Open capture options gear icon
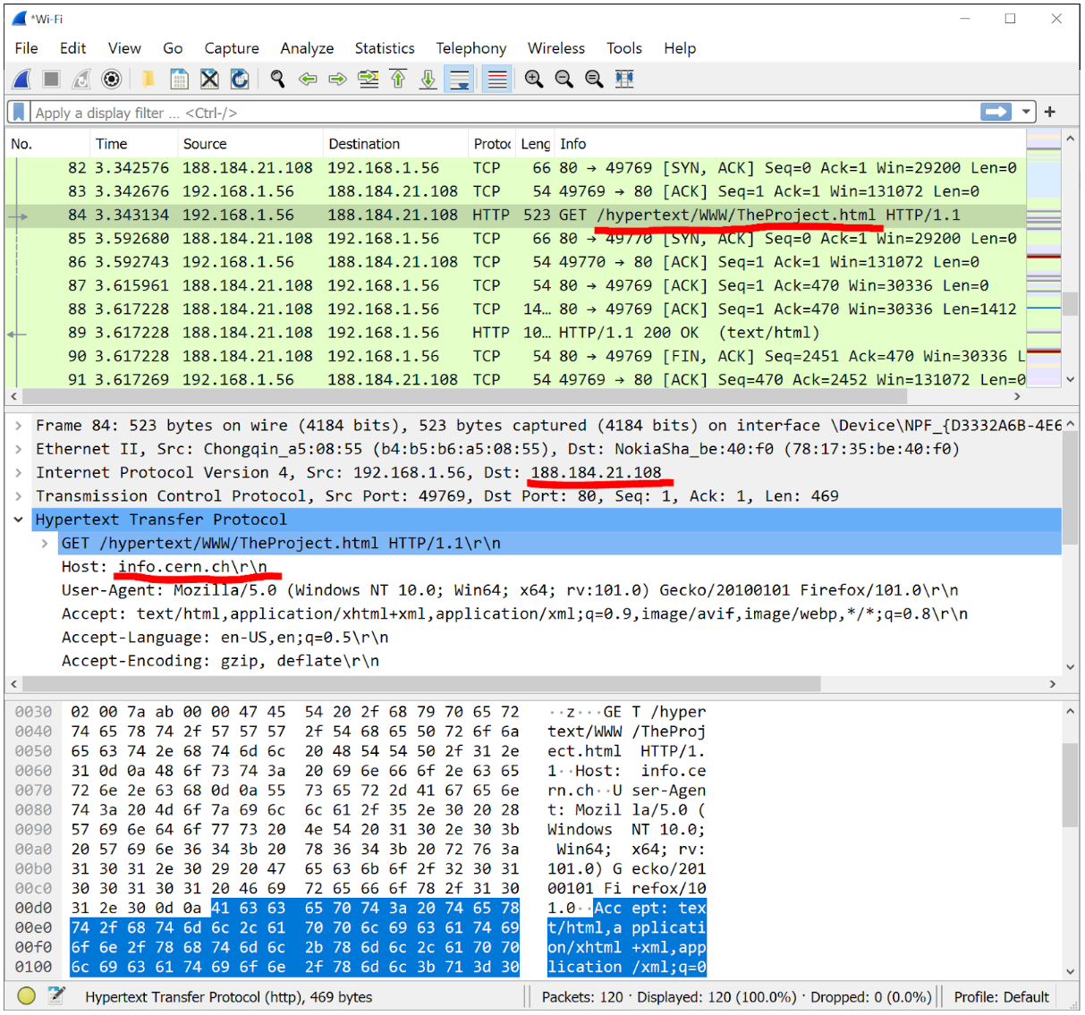Viewport: 1085px width, 1015px height. [x=111, y=80]
